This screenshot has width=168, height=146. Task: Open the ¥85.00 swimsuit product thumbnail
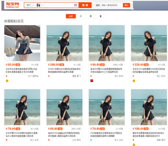tap(22, 43)
